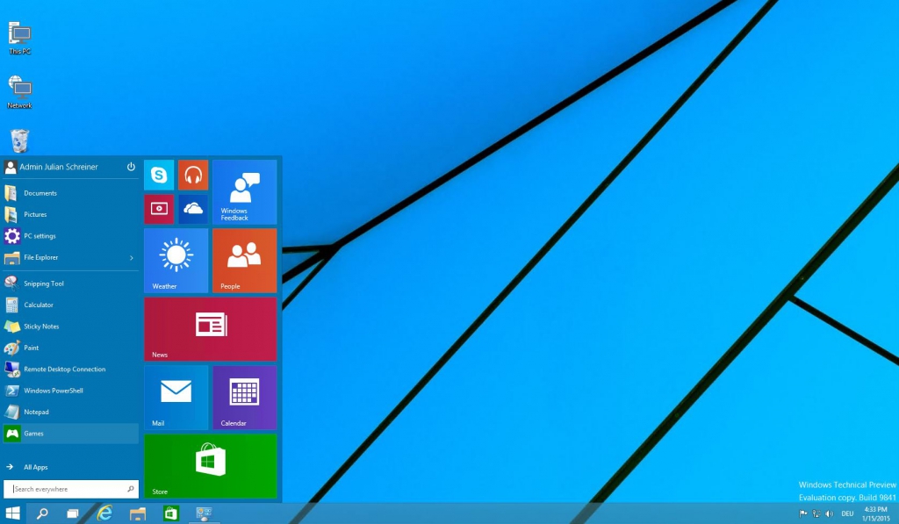Click the power button in Start menu
Screen dimensions: 899x524
tap(131, 167)
